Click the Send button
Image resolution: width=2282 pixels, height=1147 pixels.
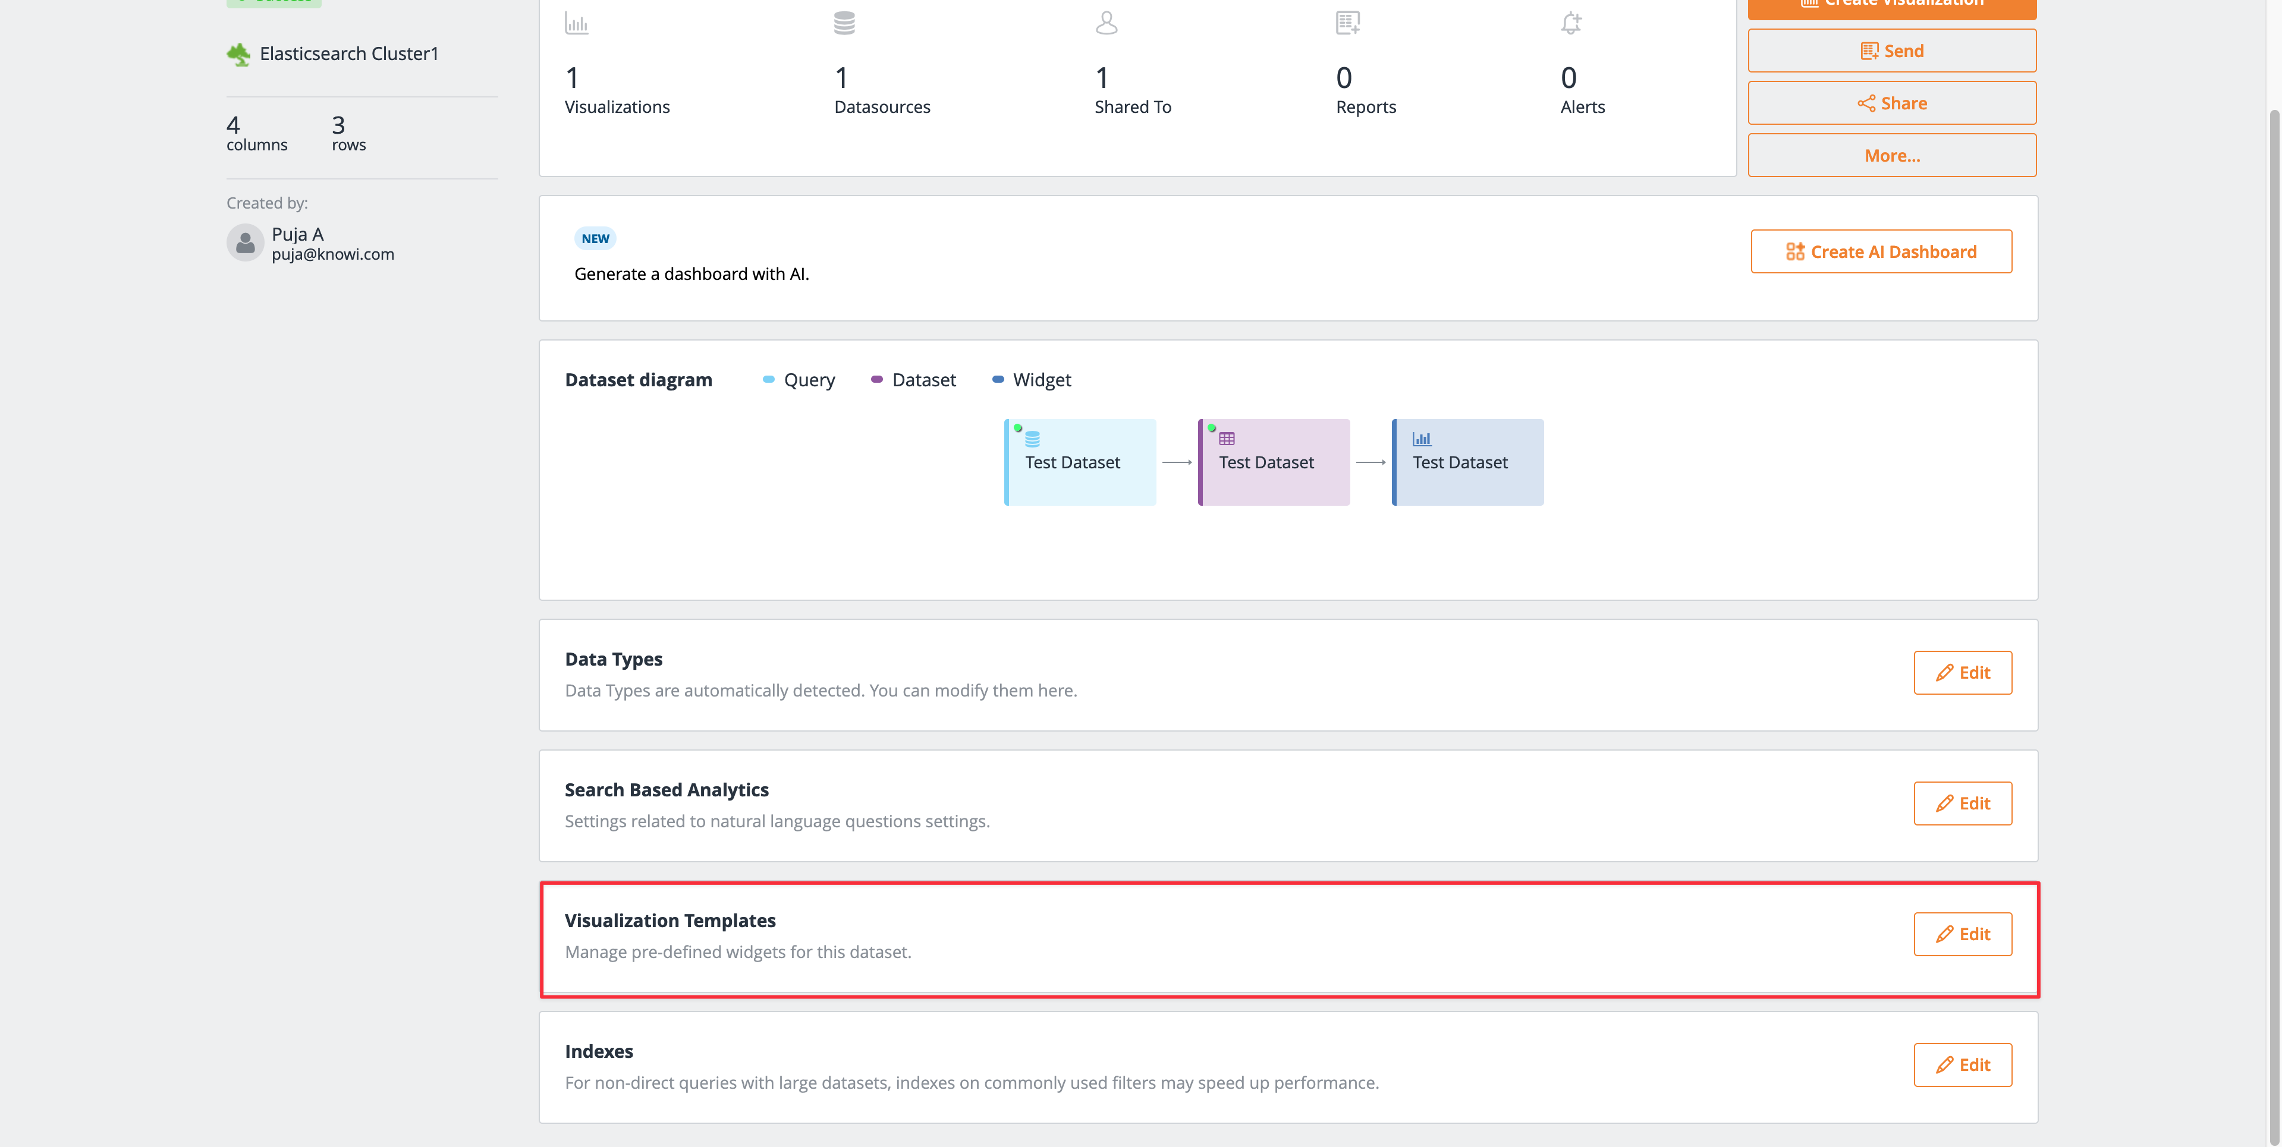tap(1891, 51)
